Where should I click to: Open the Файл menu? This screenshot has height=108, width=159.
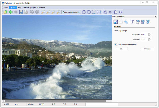(6, 8)
